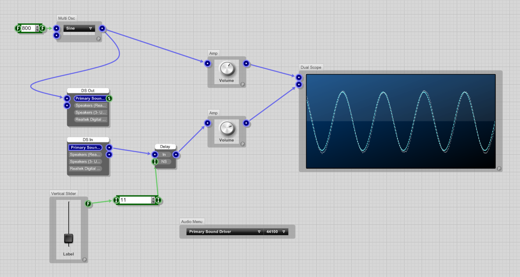520x277 pixels.
Task: Open the Sine waveform dropdown
Action: click(79, 28)
